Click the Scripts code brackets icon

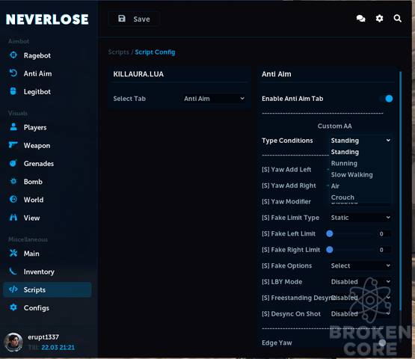point(13,289)
